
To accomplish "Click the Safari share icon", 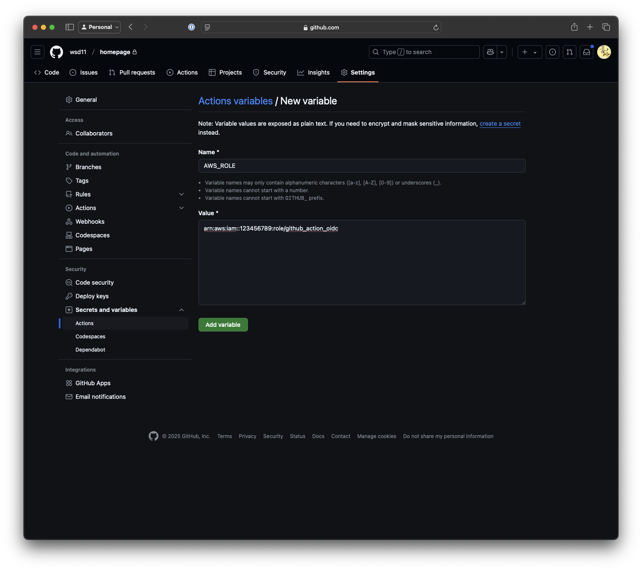I will 574,27.
